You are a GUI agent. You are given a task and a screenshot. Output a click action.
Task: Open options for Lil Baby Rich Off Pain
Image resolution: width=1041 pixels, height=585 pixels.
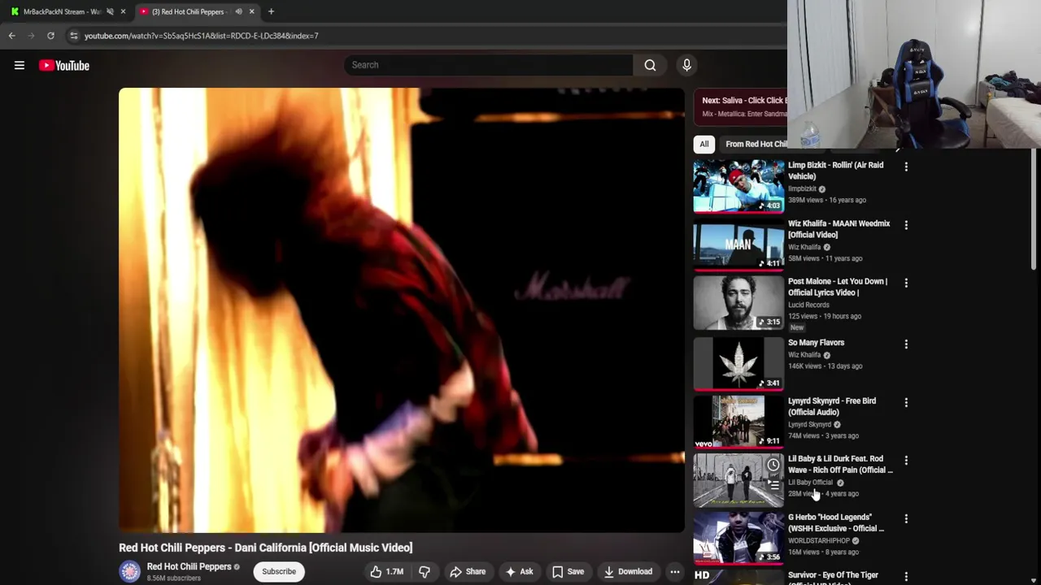pos(906,461)
